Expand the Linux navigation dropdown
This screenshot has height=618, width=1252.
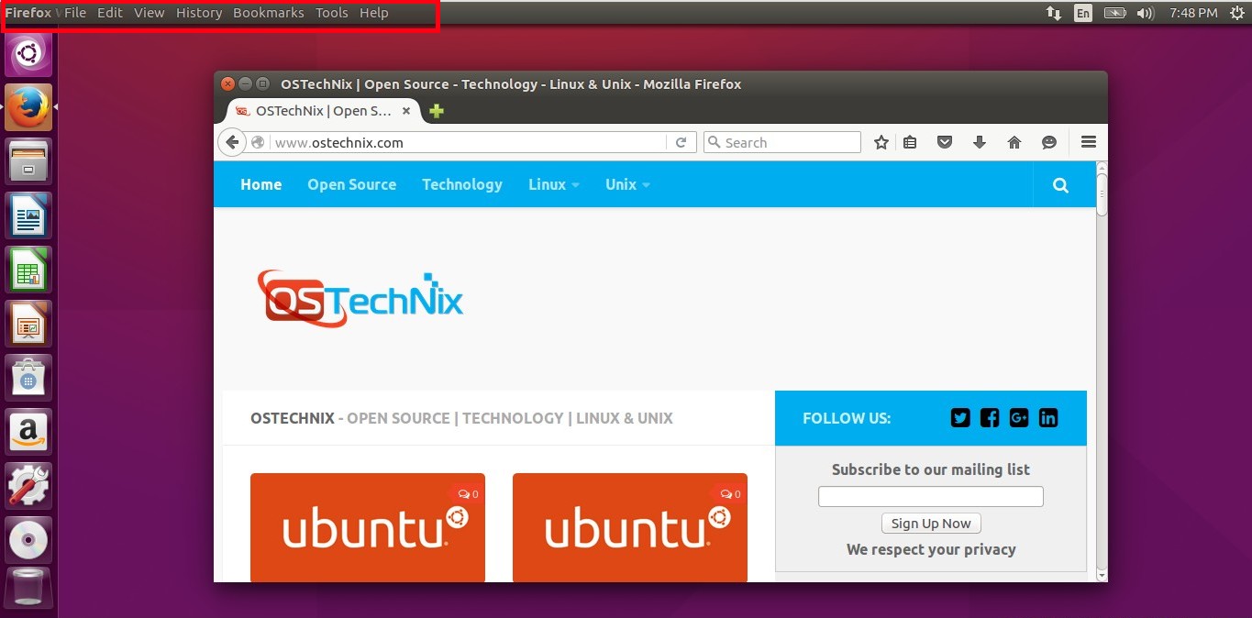554,184
